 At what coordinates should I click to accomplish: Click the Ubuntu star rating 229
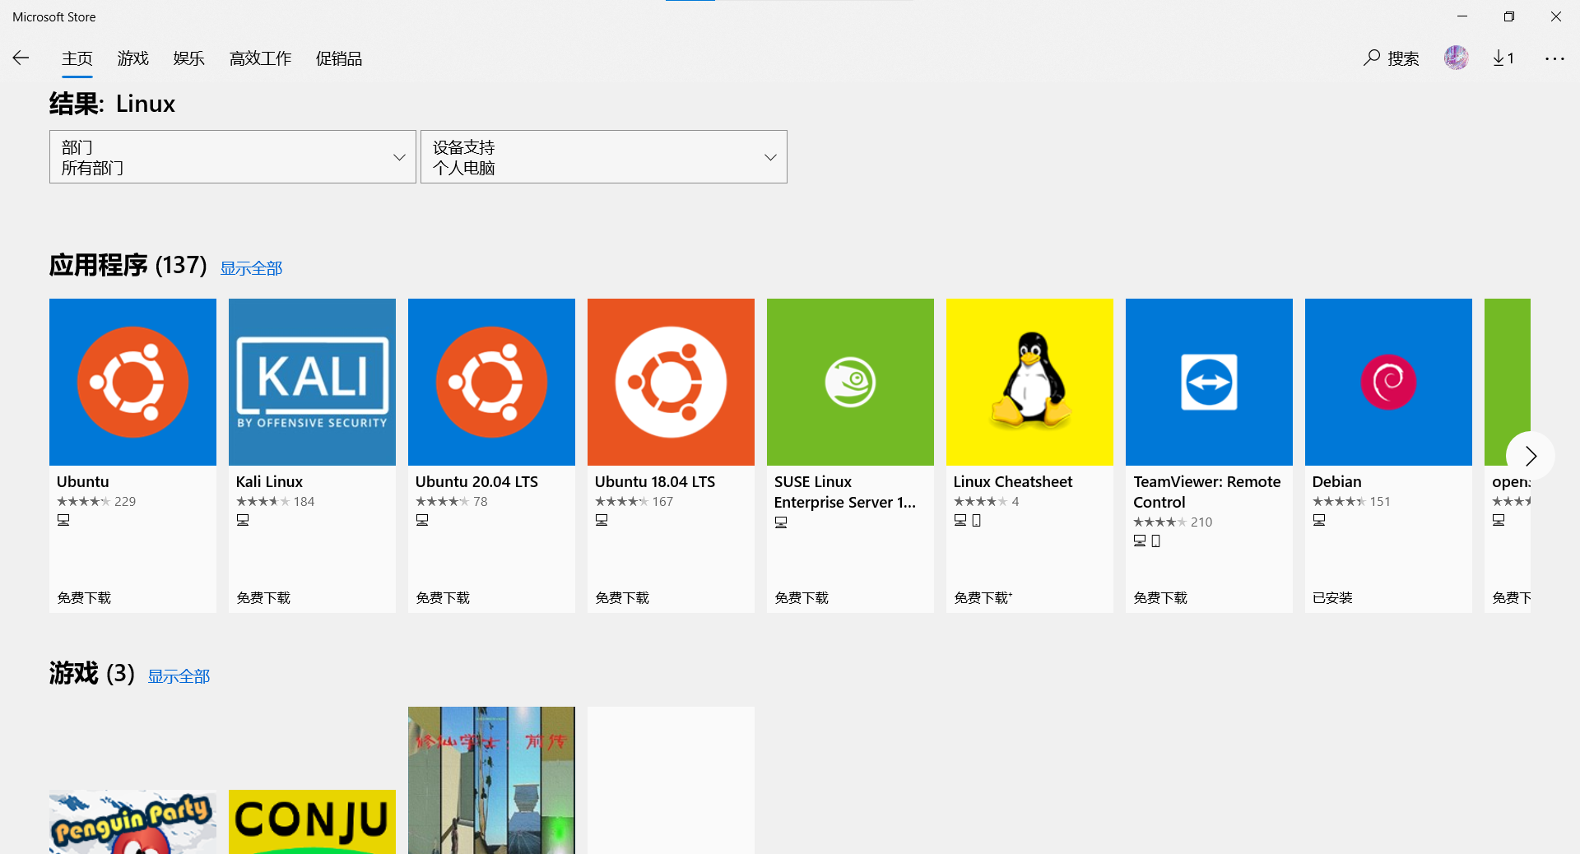click(96, 501)
